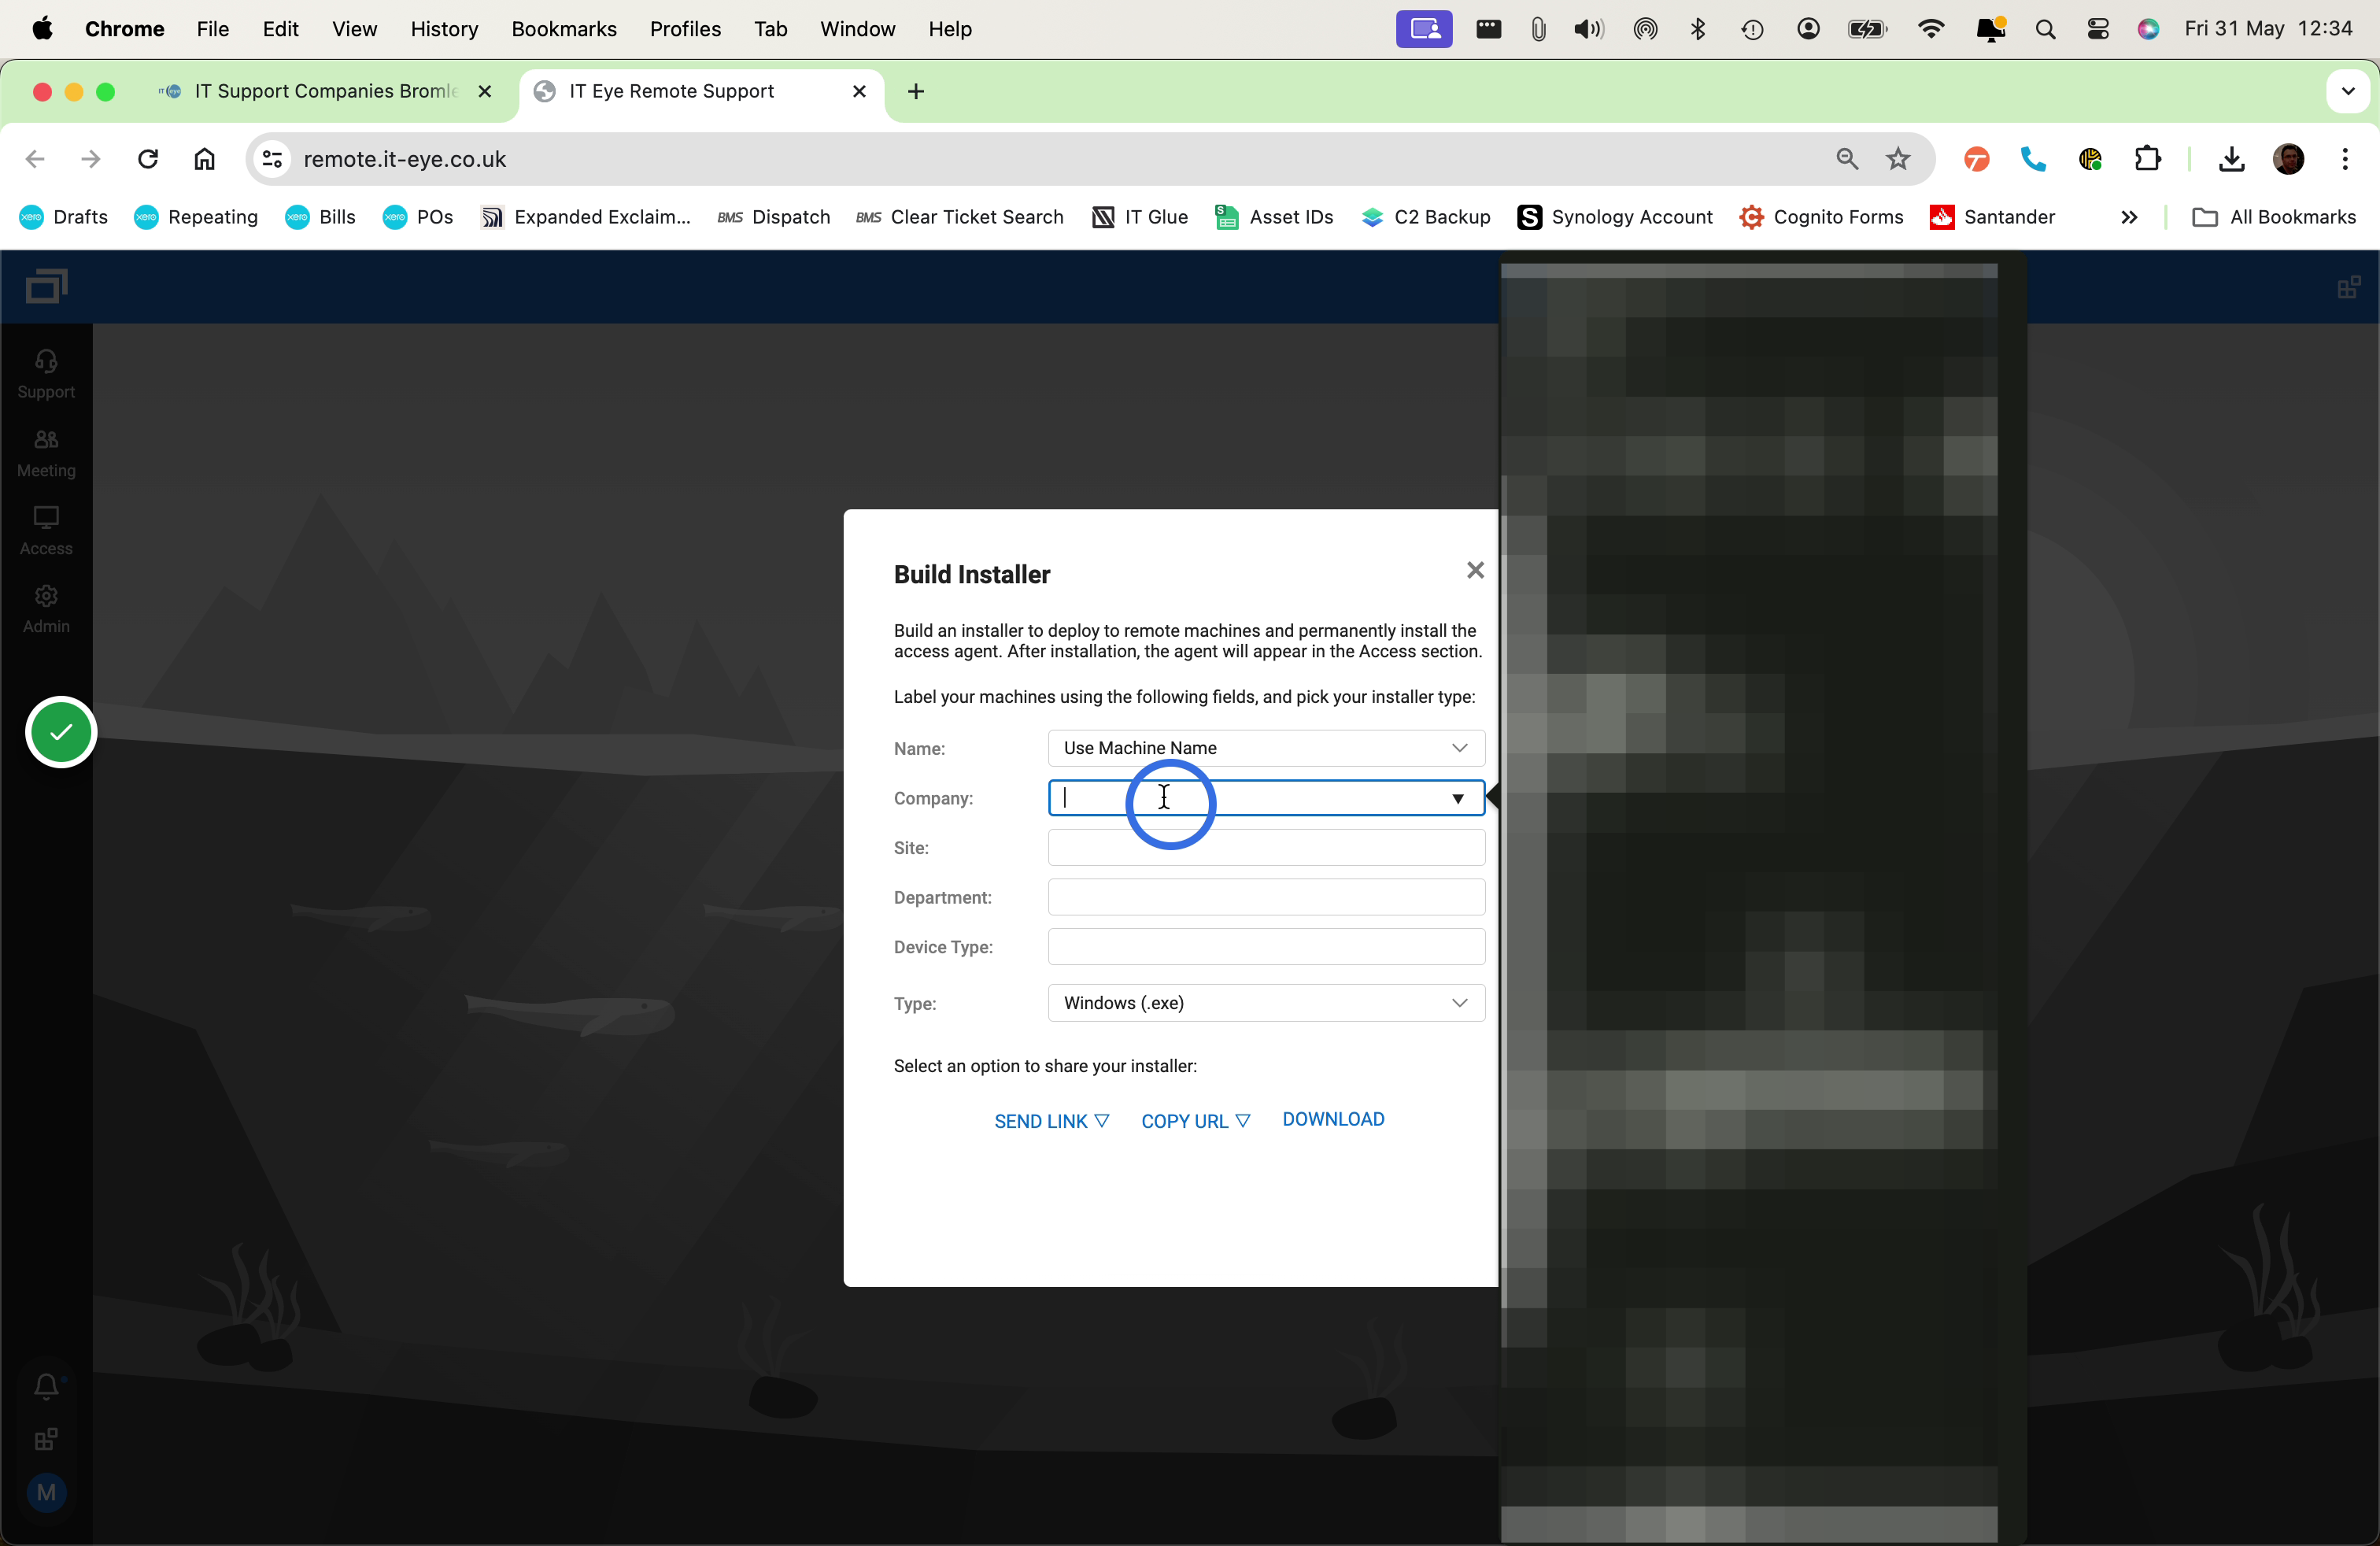
Task: Reload the page
Action: click(x=148, y=159)
